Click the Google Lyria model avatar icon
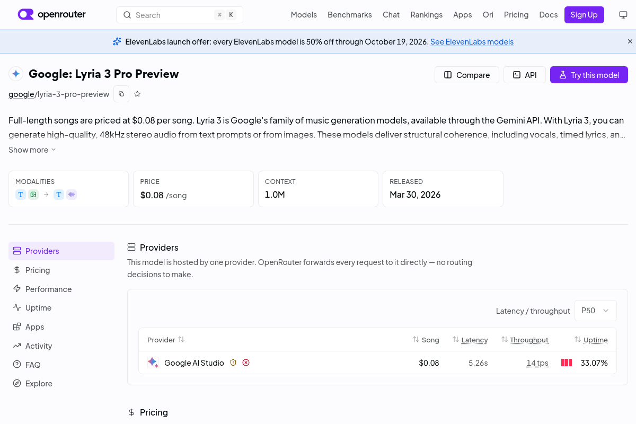The image size is (636, 424). pos(16,74)
